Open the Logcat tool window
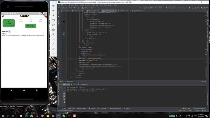This screenshot has height=118, width=210. point(127,108)
